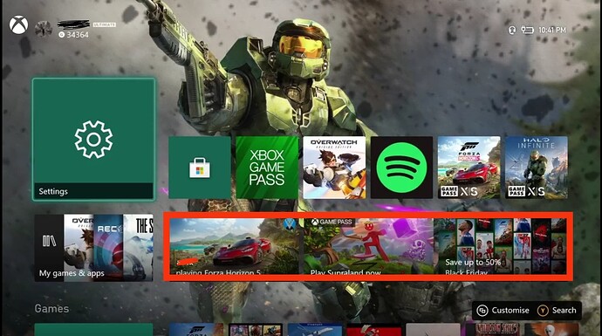Launch the Halo Infinite game tile

[x=537, y=168]
